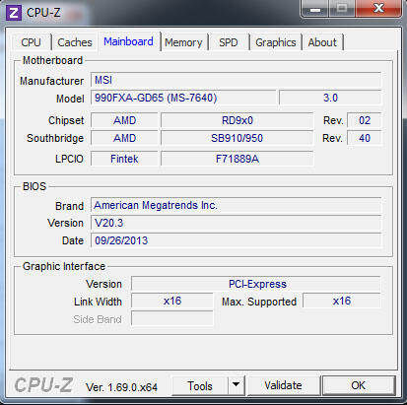407x405 pixels.
Task: Click the LPCIO chip F71889A
Action: [x=237, y=159]
